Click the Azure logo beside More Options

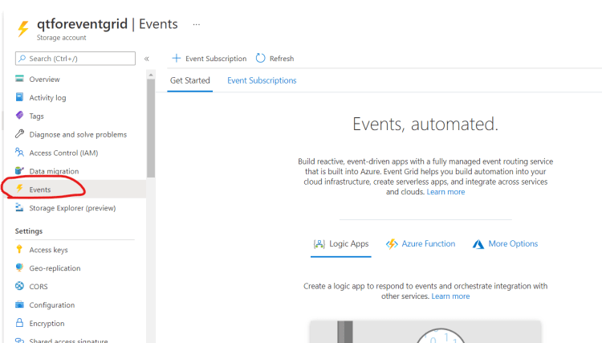coord(478,244)
